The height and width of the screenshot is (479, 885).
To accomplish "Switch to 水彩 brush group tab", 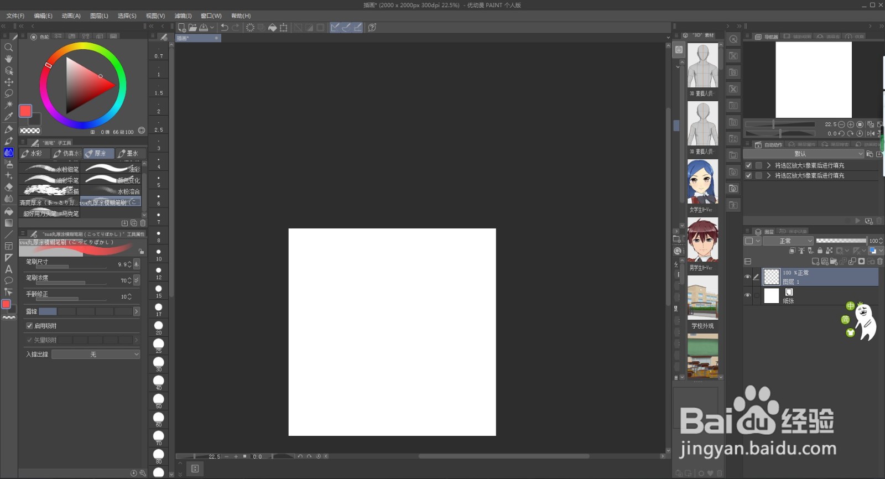I will (x=35, y=153).
